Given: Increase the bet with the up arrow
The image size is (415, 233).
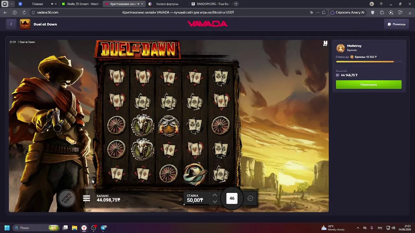Looking at the screenshot, I should tap(215, 195).
